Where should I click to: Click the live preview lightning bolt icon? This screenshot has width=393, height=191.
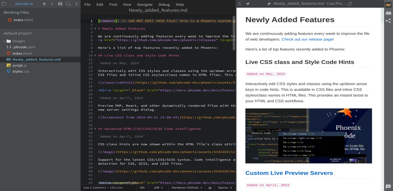click(x=388, y=5)
